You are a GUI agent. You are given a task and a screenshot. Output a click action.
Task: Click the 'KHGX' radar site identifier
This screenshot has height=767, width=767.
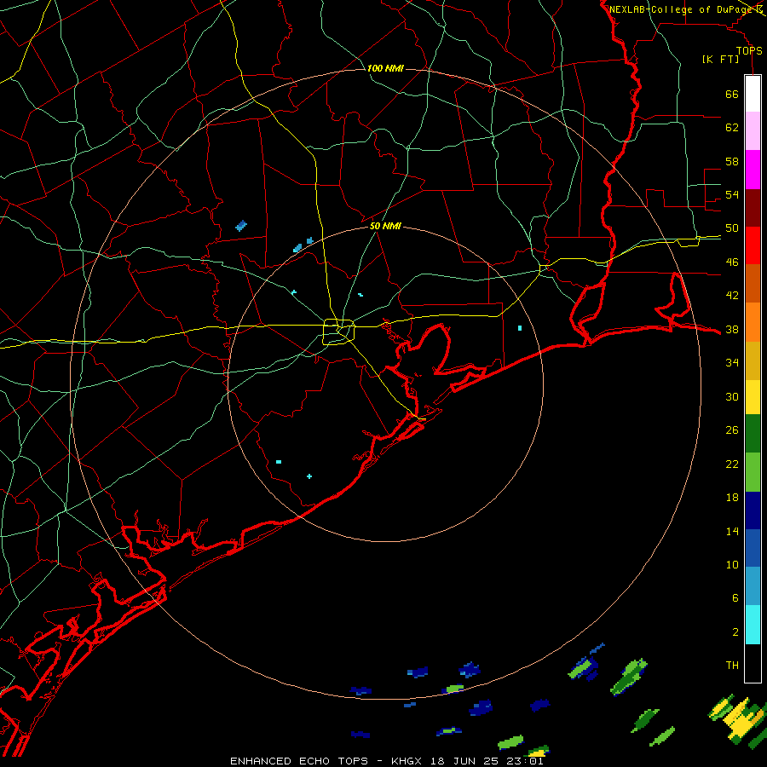(x=408, y=761)
